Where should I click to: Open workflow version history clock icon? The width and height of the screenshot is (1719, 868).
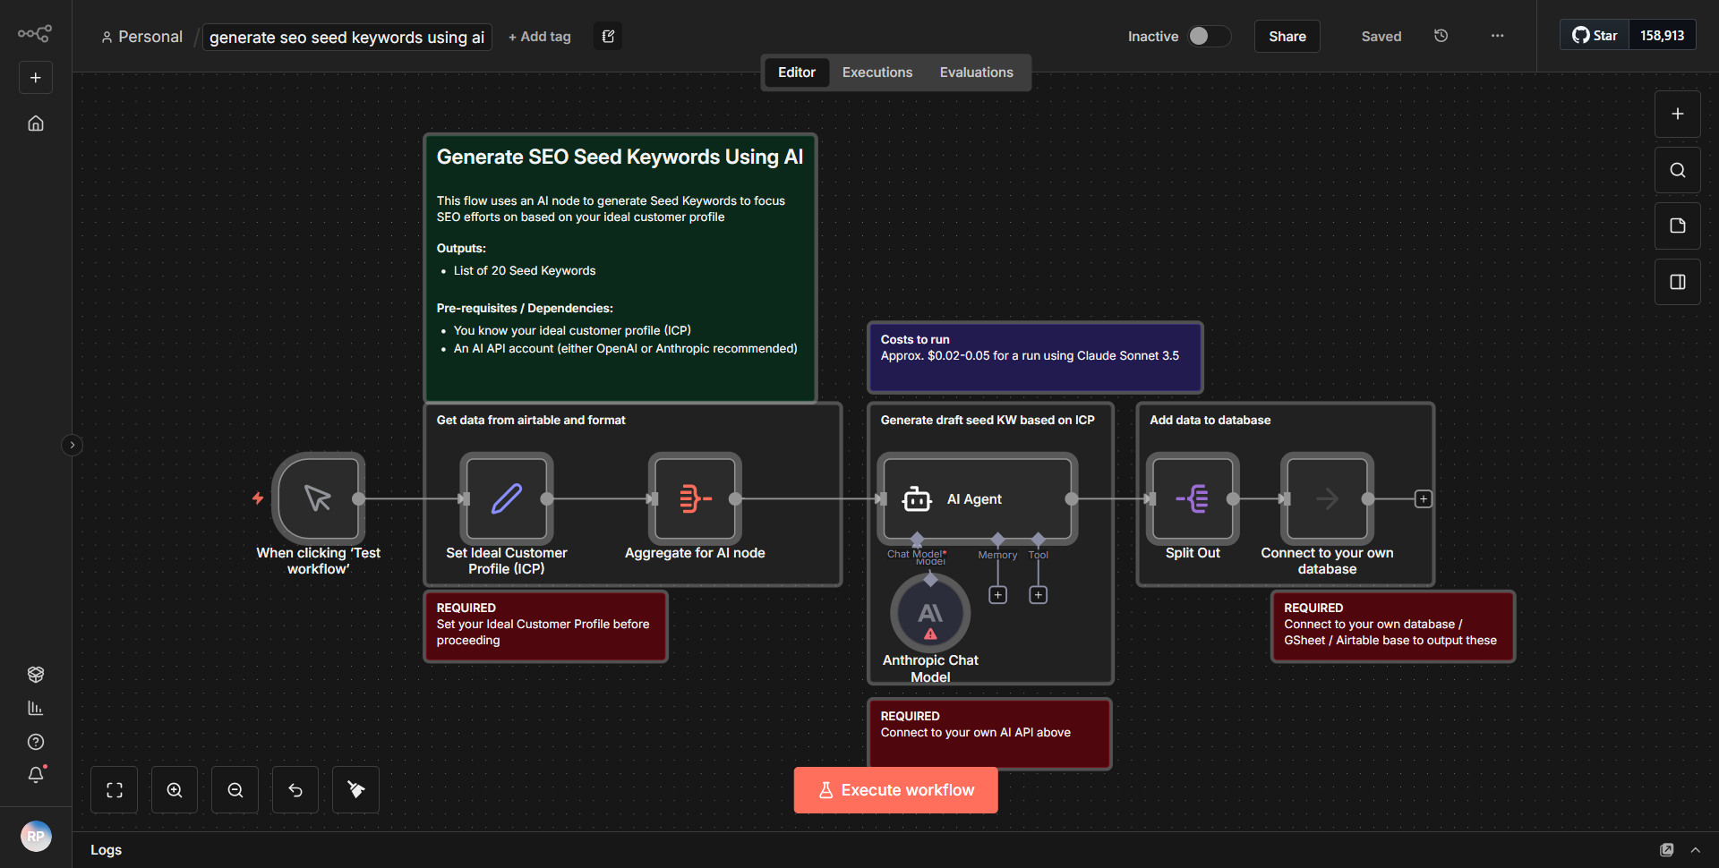[x=1441, y=36]
